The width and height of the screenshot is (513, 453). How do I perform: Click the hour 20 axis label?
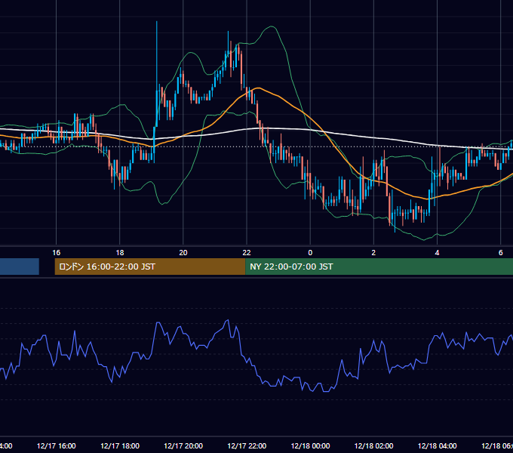tap(183, 252)
